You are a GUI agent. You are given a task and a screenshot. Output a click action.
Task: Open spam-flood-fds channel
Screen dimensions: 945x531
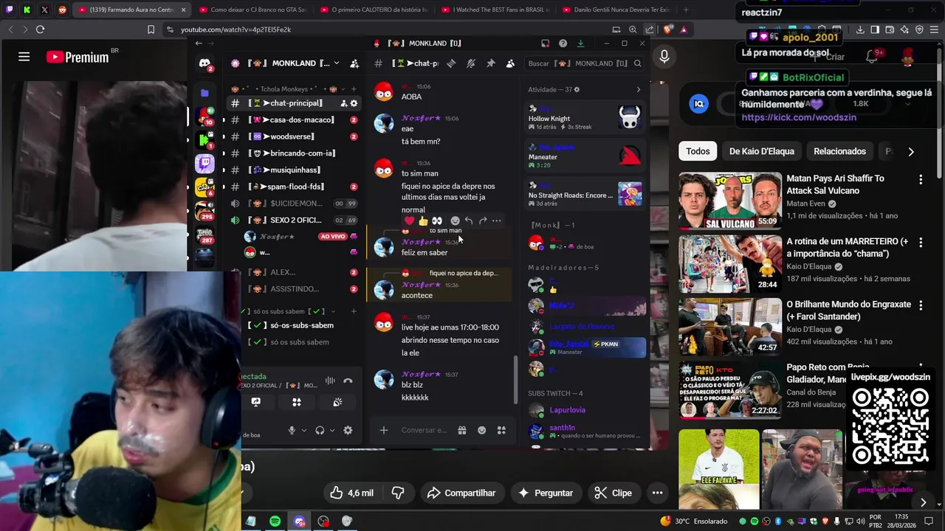294,187
